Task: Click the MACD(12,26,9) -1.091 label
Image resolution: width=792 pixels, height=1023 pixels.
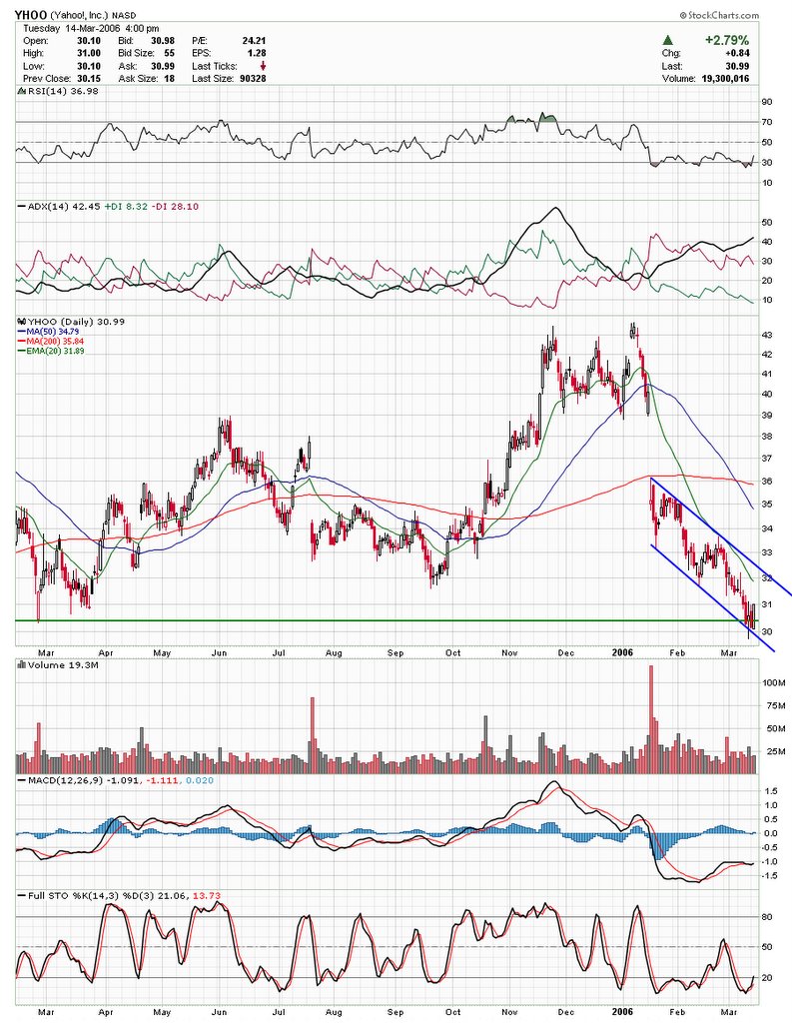Action: click(x=84, y=780)
